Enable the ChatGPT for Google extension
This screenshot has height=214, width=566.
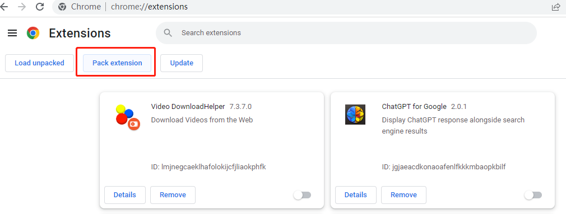533,196
